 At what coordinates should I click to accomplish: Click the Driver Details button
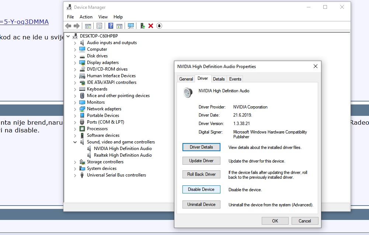click(201, 147)
